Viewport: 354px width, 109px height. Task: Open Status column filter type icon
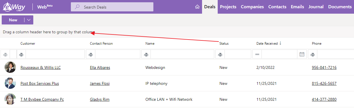tap(220, 54)
